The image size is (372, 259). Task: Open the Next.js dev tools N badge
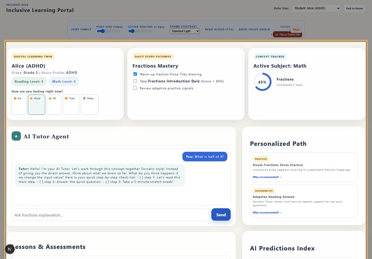(x=10, y=249)
